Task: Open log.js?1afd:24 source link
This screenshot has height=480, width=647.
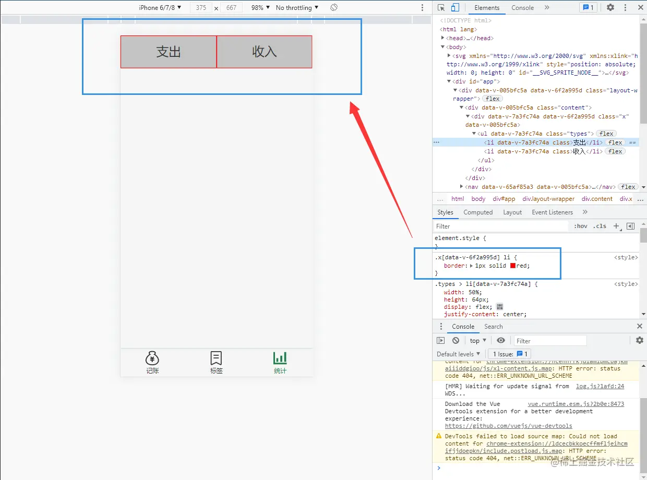Action: 600,386
